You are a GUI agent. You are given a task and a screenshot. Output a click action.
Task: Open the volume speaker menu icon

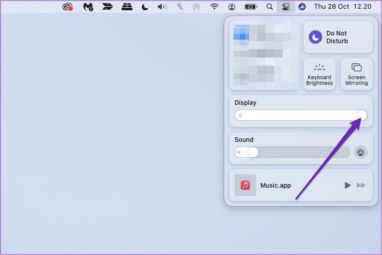point(162,7)
